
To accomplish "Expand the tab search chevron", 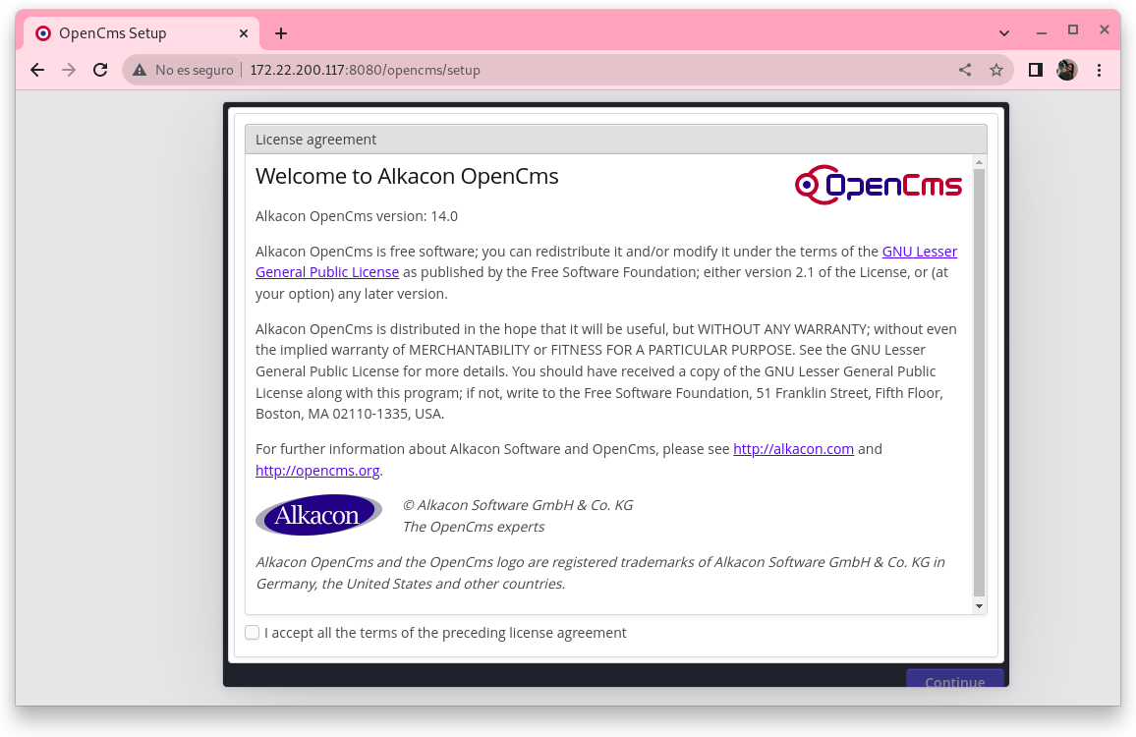I will tap(1004, 32).
